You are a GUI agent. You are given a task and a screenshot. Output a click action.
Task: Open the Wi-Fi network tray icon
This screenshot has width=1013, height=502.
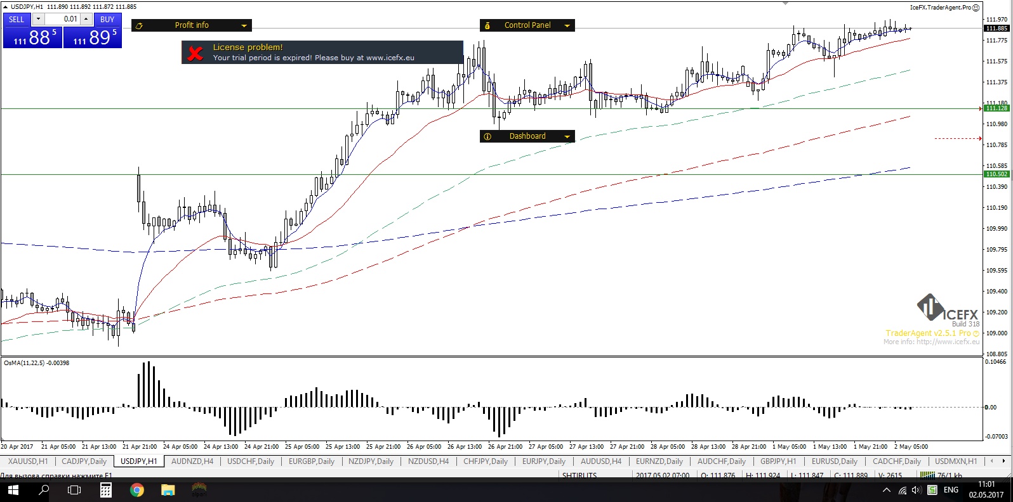pyautogui.click(x=903, y=490)
